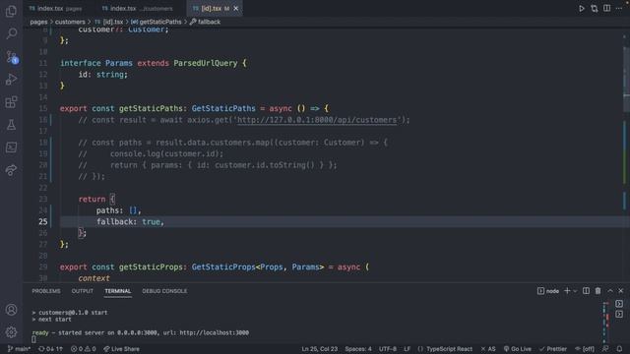Click pages breadcrumb segment
This screenshot has height=354, width=630.
[x=38, y=22]
